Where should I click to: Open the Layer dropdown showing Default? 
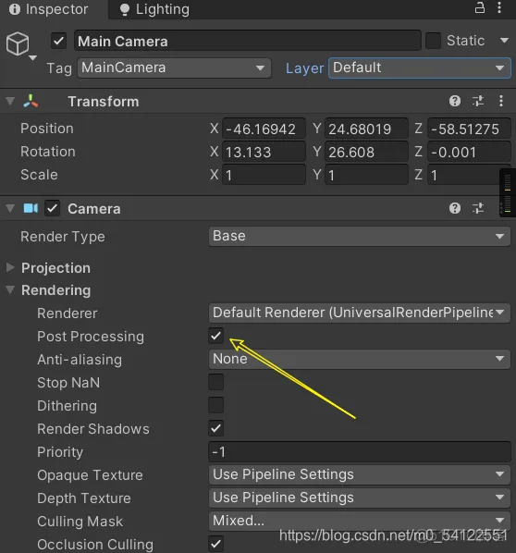tap(419, 68)
